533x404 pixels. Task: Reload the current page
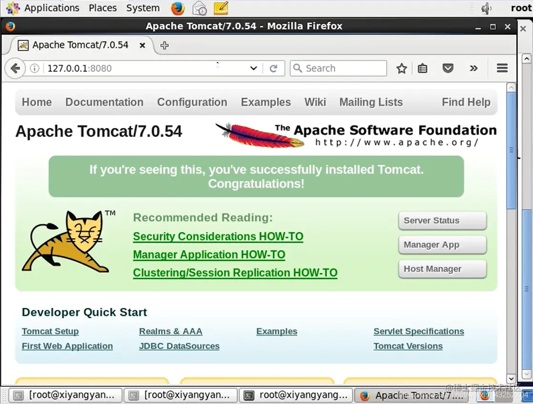tap(273, 68)
